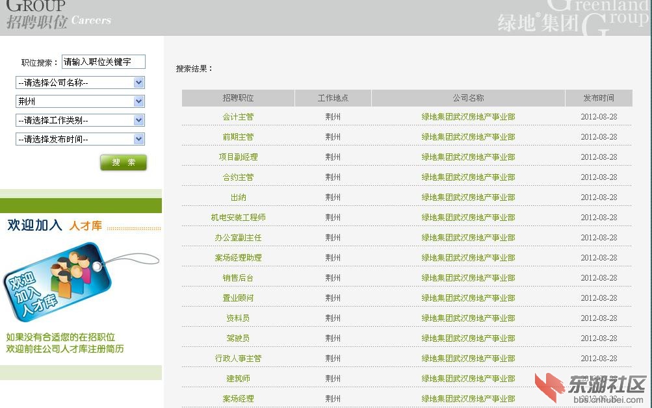
Task: Expand the 请选择发布时间 dropdown
Action: (80, 139)
